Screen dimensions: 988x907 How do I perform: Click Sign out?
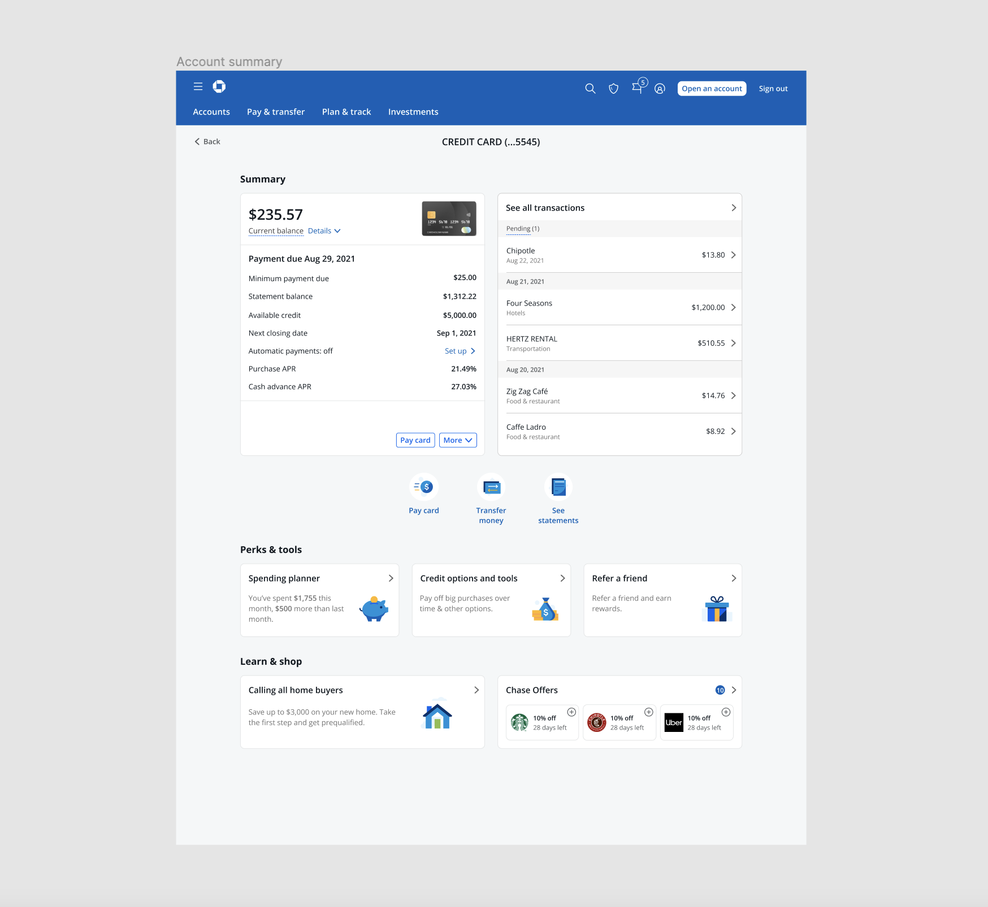773,89
